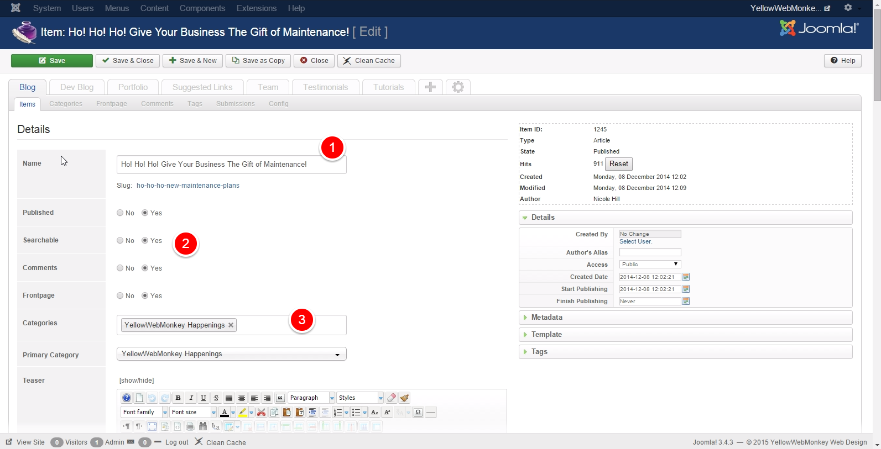Viewport: 881px width, 449px height.
Task: Insert horizontal rule in editor
Action: pyautogui.click(x=431, y=412)
